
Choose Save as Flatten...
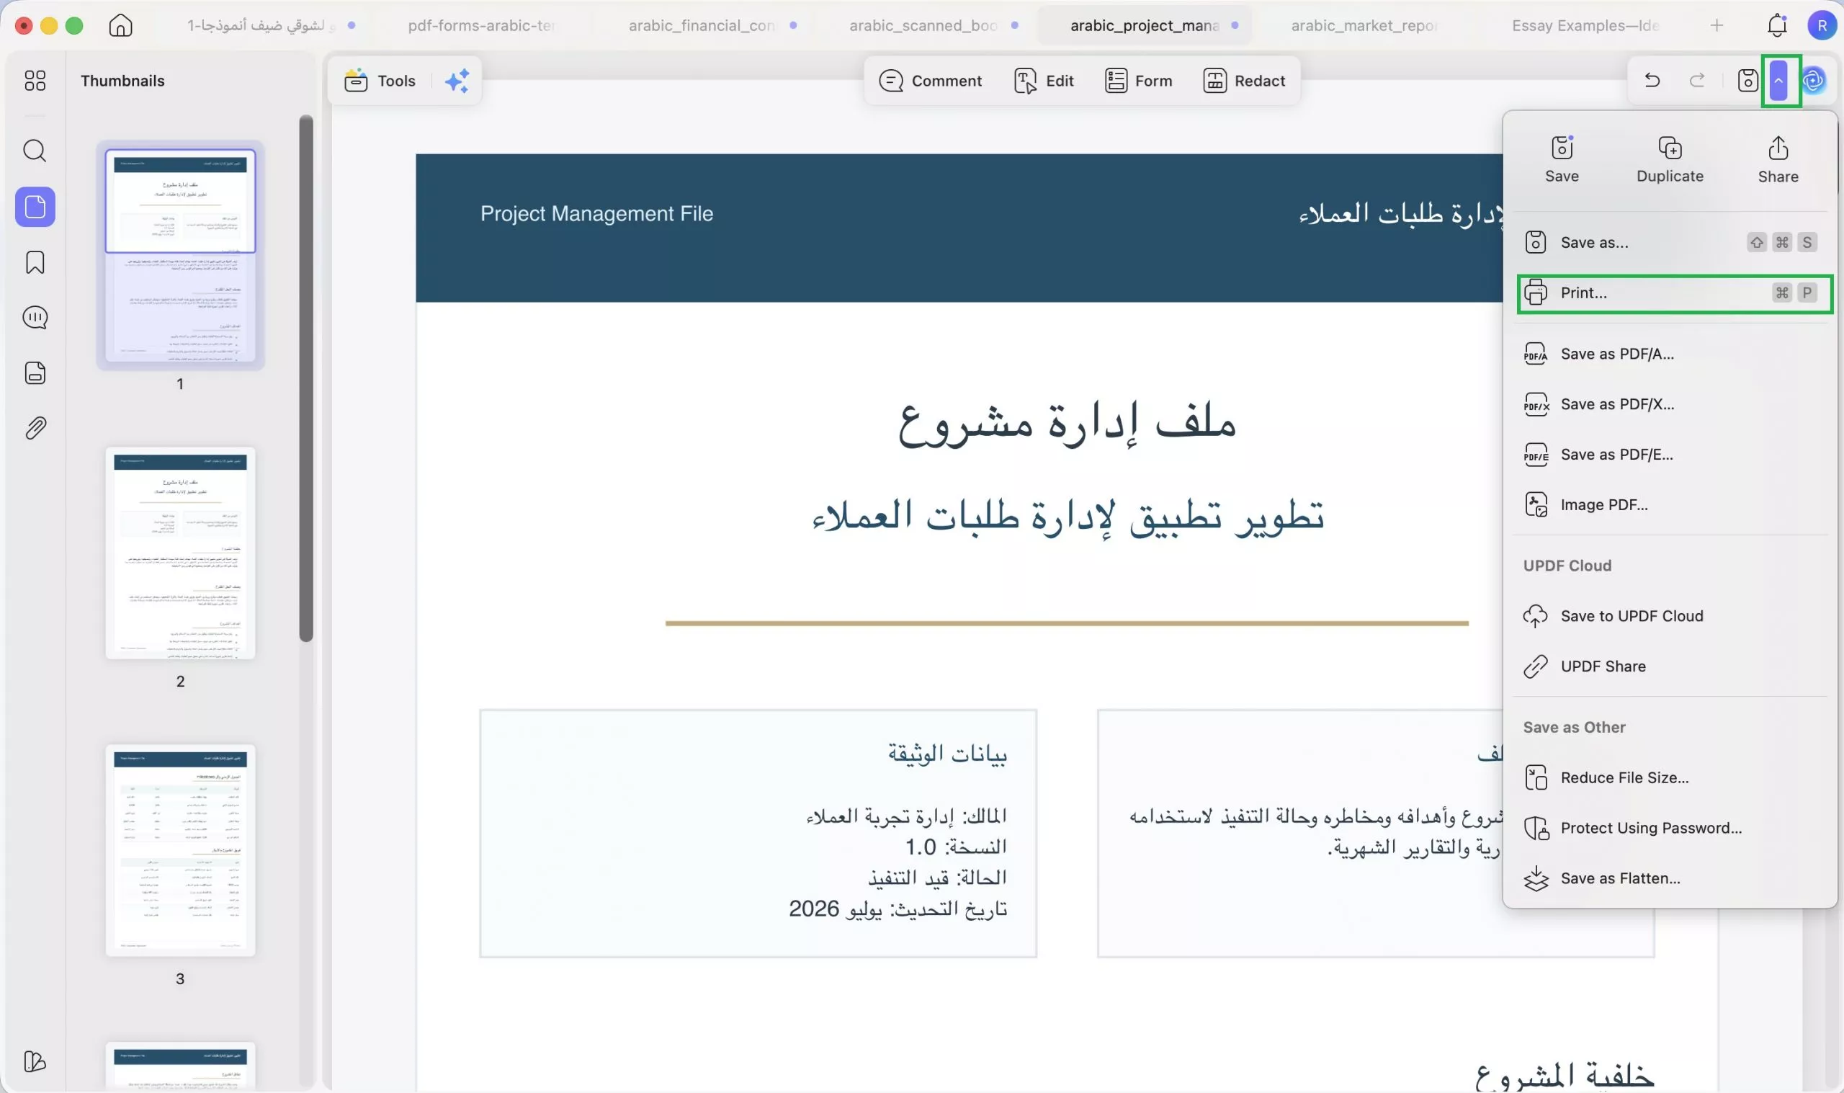[x=1670, y=878]
